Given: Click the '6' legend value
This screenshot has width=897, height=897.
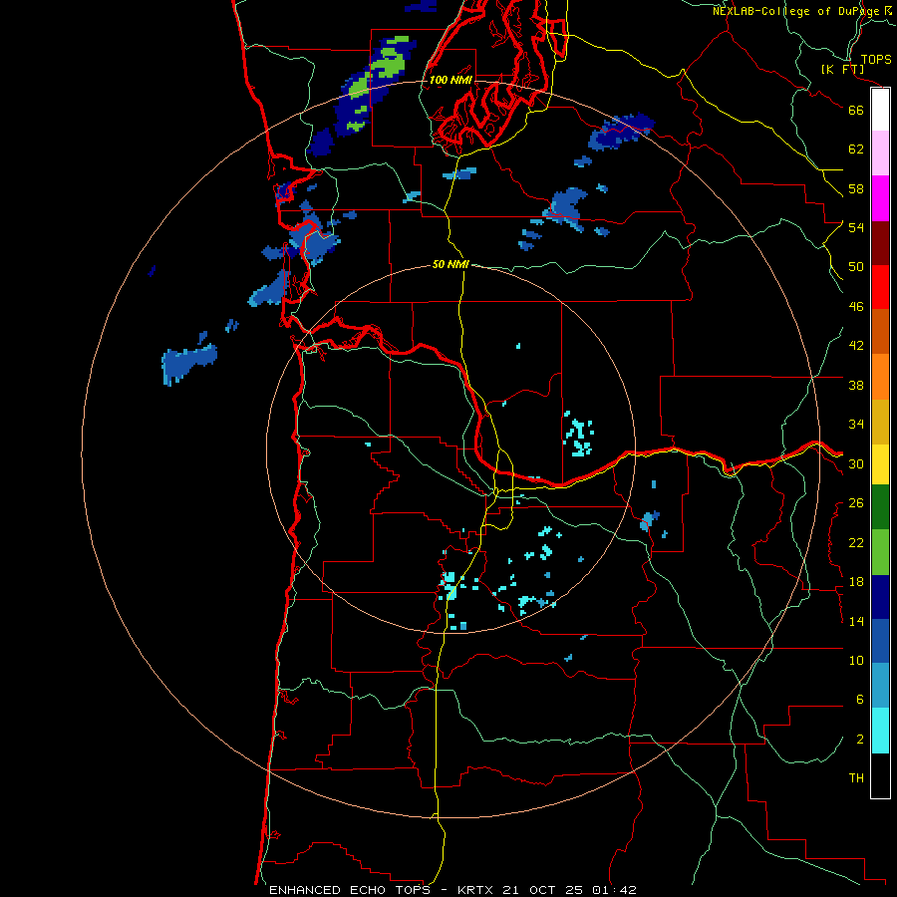Looking at the screenshot, I should click(859, 700).
